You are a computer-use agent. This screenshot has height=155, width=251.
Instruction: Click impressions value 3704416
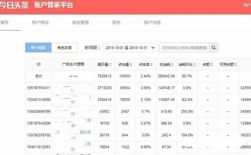pyautogui.click(x=104, y=100)
